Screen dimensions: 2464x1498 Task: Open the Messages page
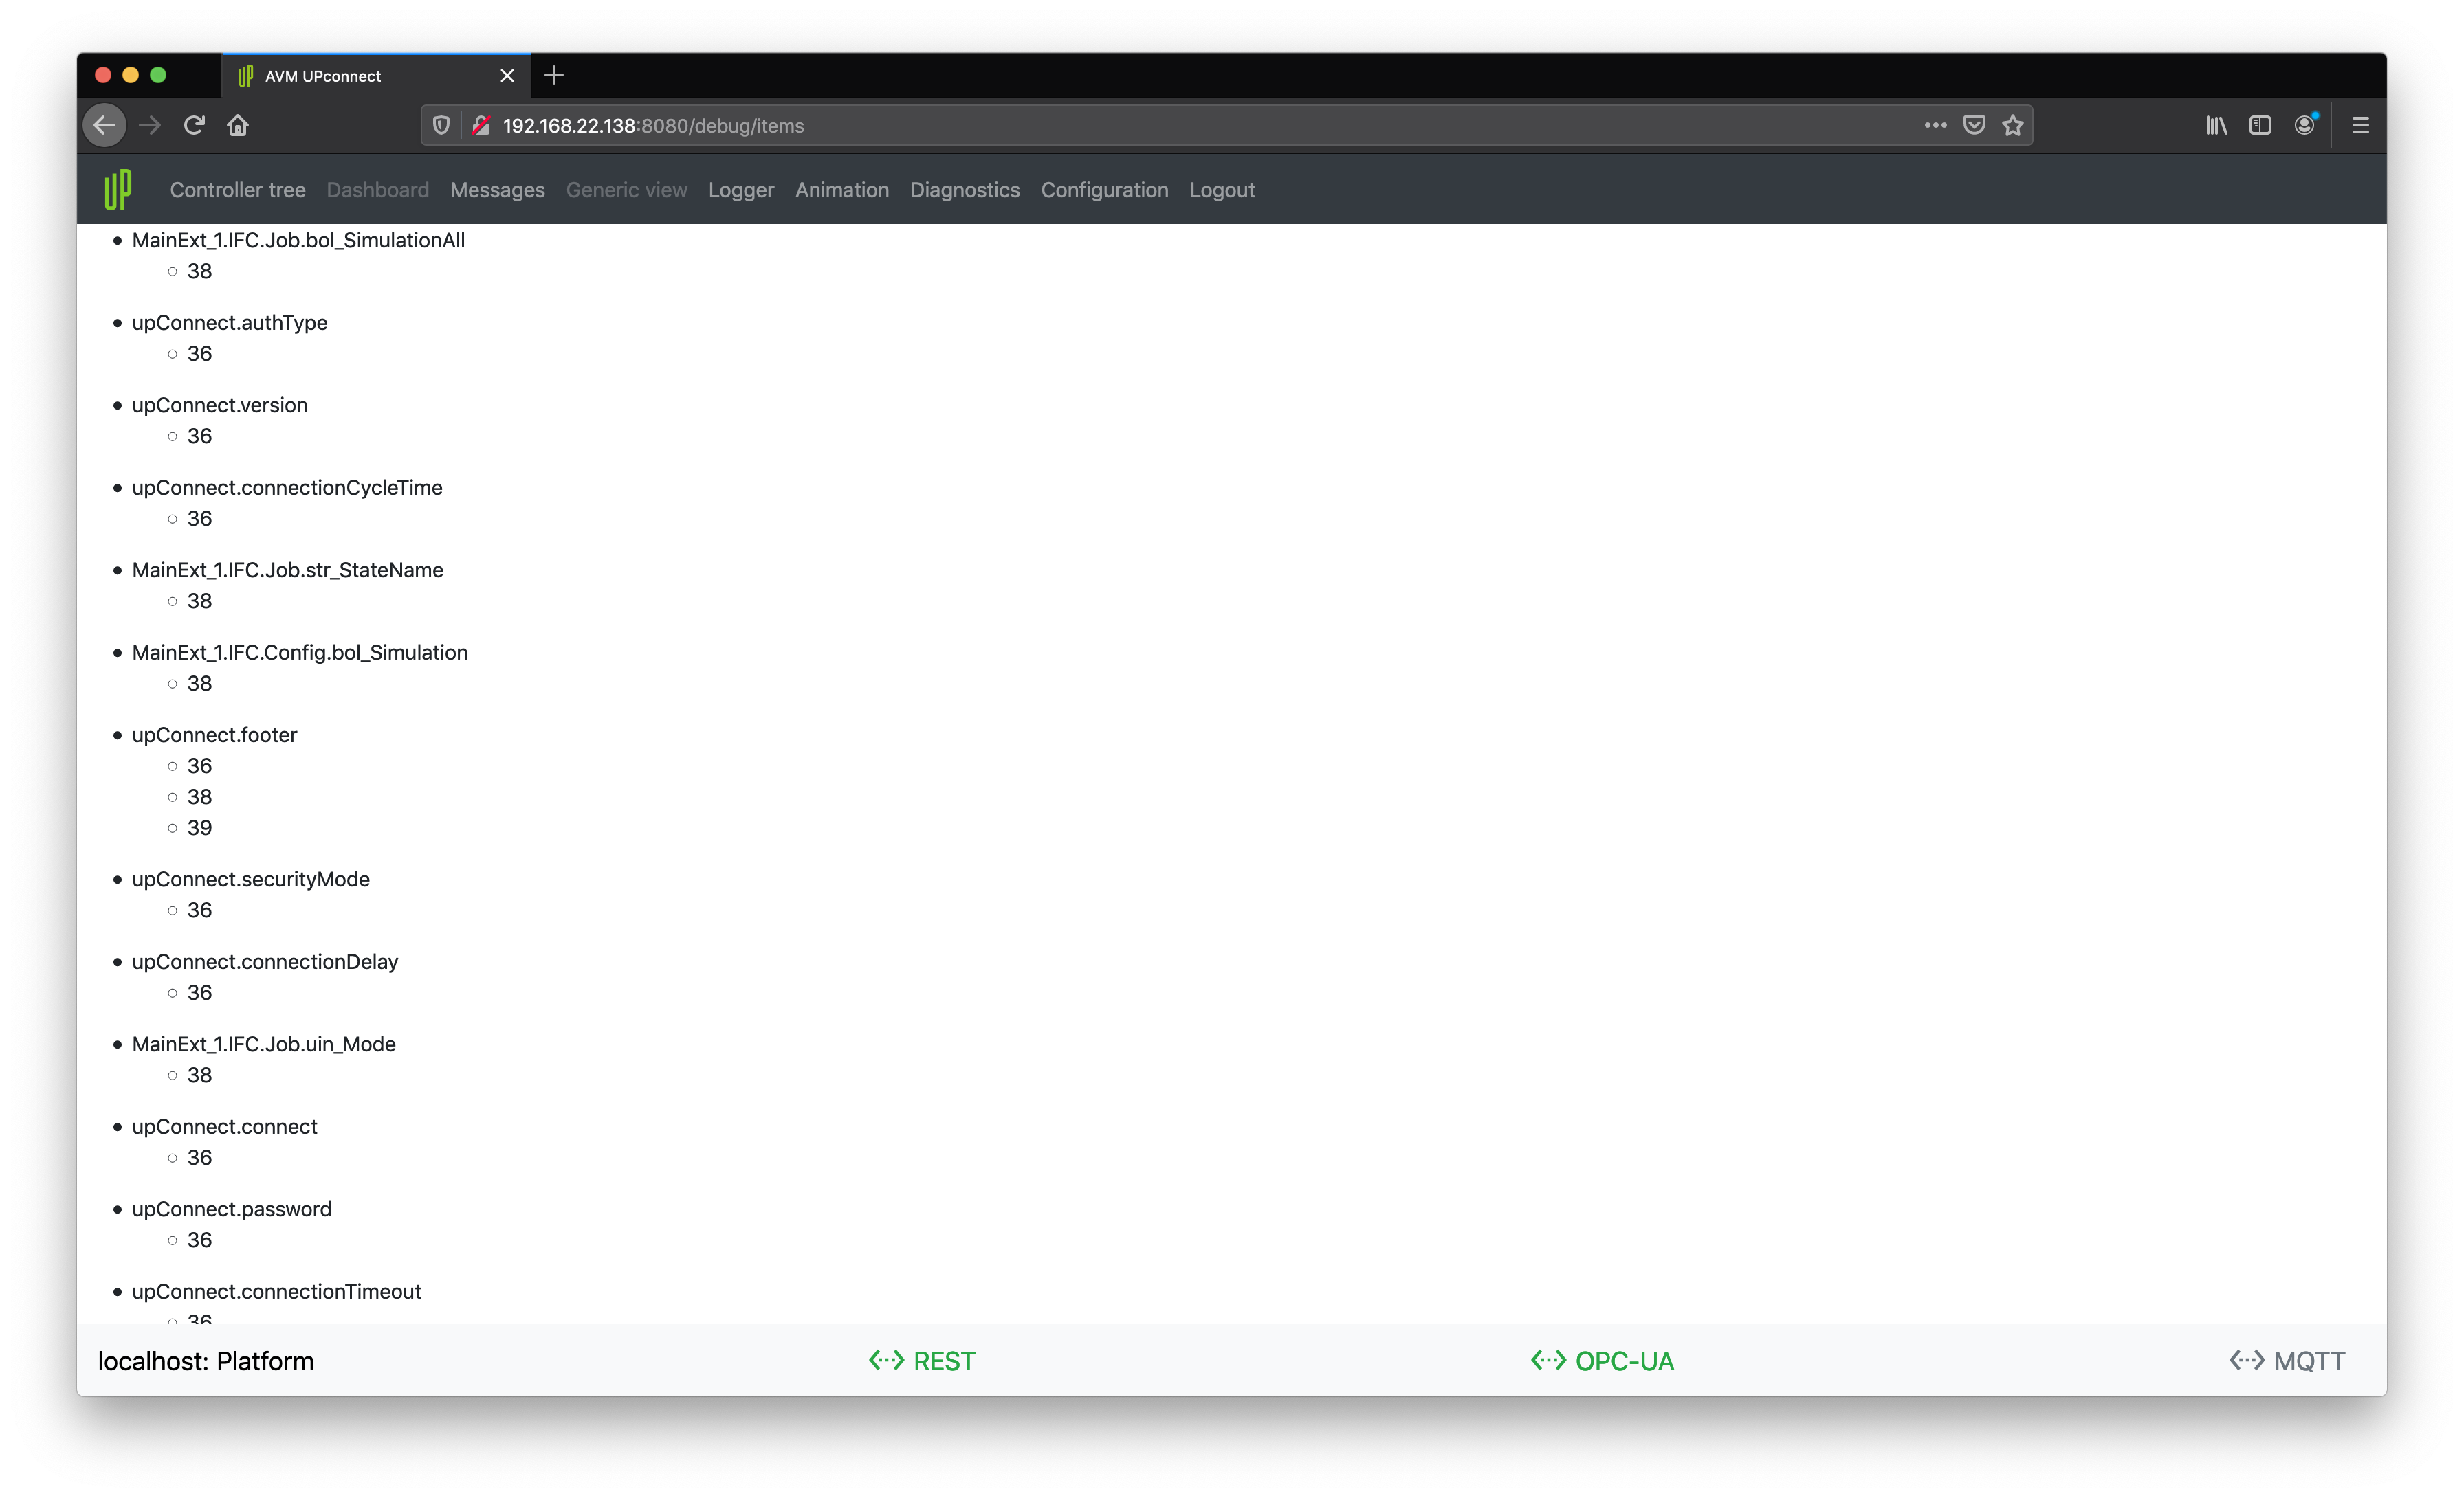pos(497,190)
